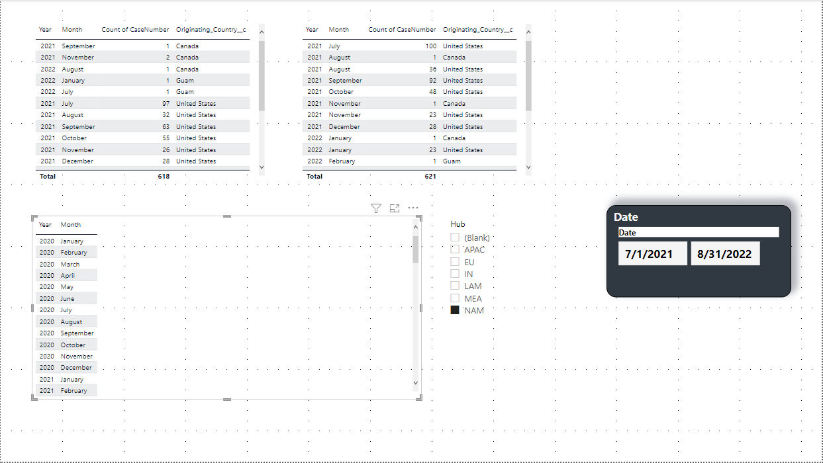The width and height of the screenshot is (823, 463).
Task: Click the scroll-down arrow of the 2020 months table
Action: coord(416,382)
